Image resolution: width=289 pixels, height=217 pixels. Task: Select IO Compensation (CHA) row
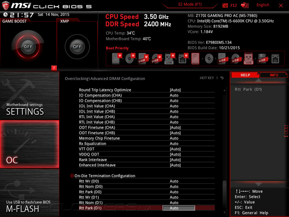(147, 95)
